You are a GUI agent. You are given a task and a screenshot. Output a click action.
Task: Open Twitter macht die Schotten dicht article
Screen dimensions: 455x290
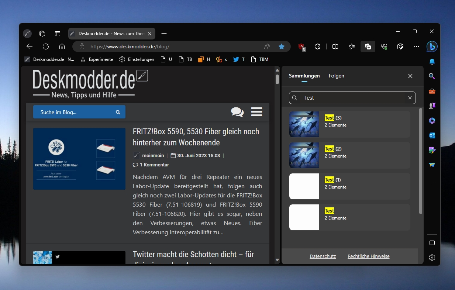[193, 258]
